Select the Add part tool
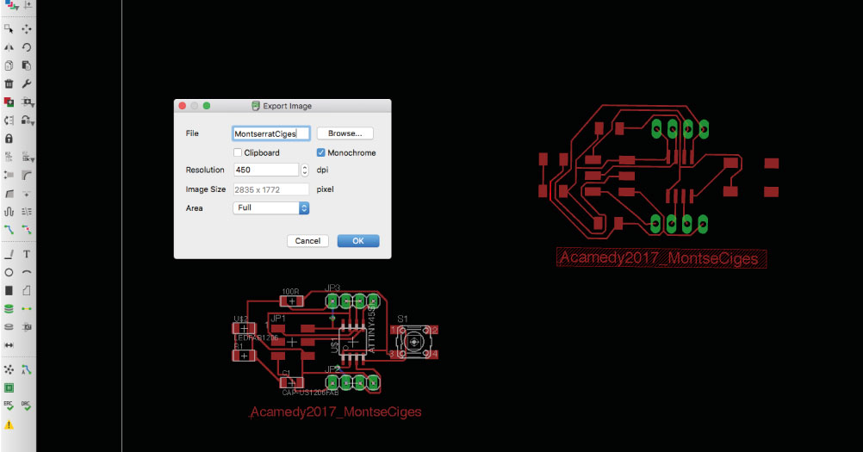 coord(9,102)
